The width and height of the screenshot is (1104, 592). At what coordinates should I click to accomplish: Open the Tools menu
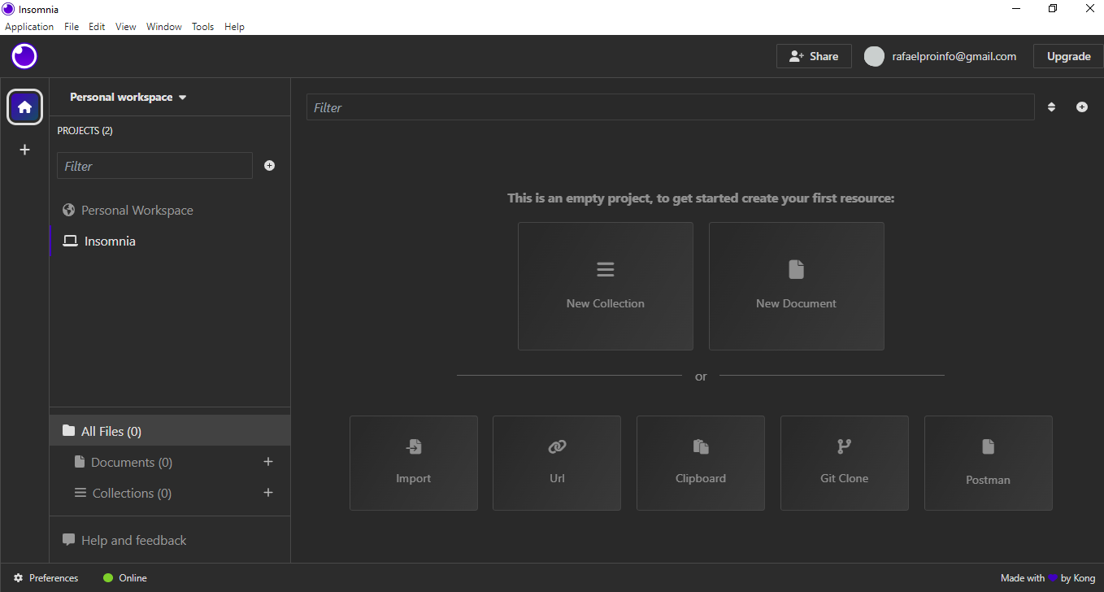(x=203, y=27)
